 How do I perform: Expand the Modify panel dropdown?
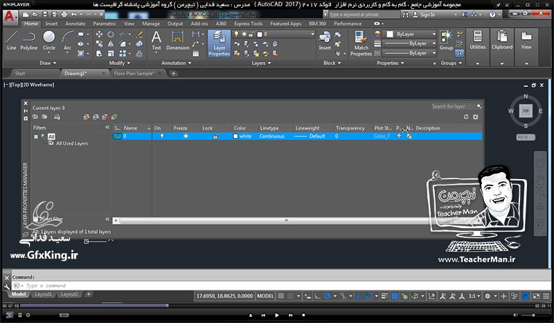(119, 63)
